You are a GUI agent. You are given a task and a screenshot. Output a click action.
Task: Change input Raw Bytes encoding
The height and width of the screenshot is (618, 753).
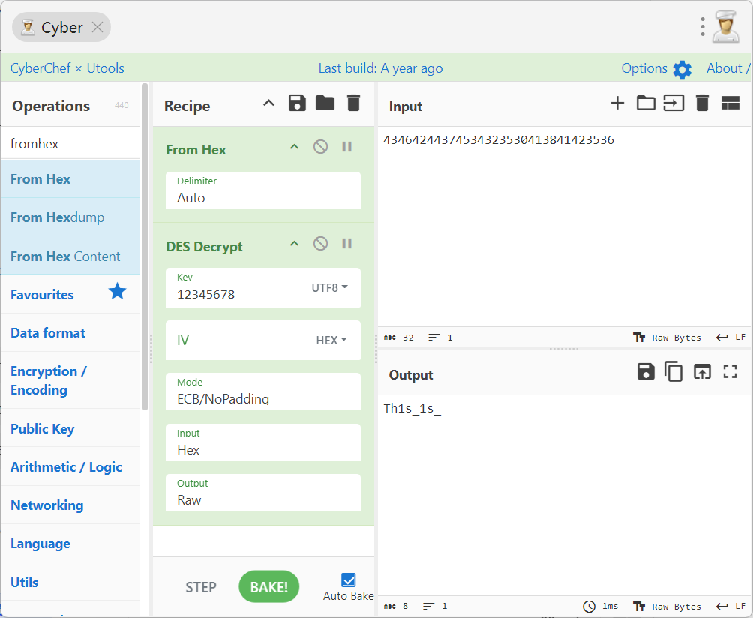tap(667, 337)
